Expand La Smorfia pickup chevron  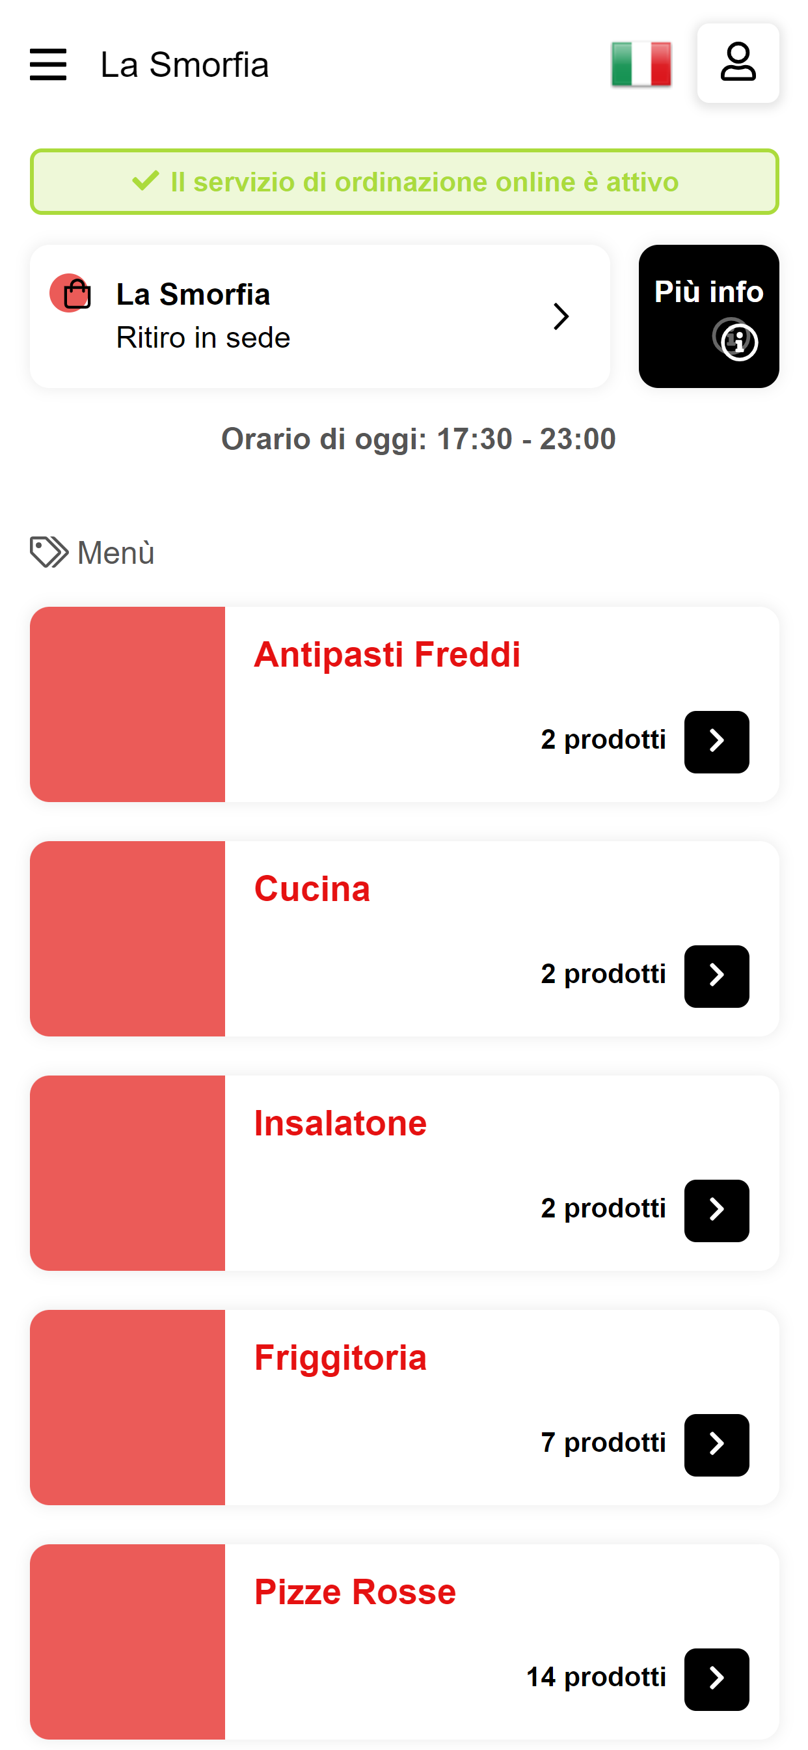[x=560, y=316]
